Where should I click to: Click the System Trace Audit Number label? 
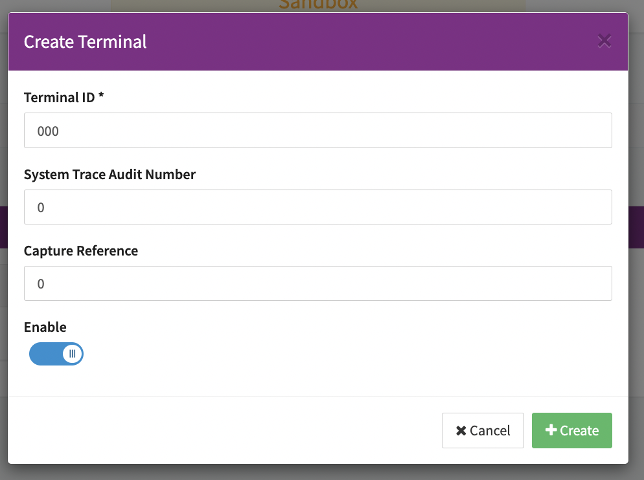[109, 174]
